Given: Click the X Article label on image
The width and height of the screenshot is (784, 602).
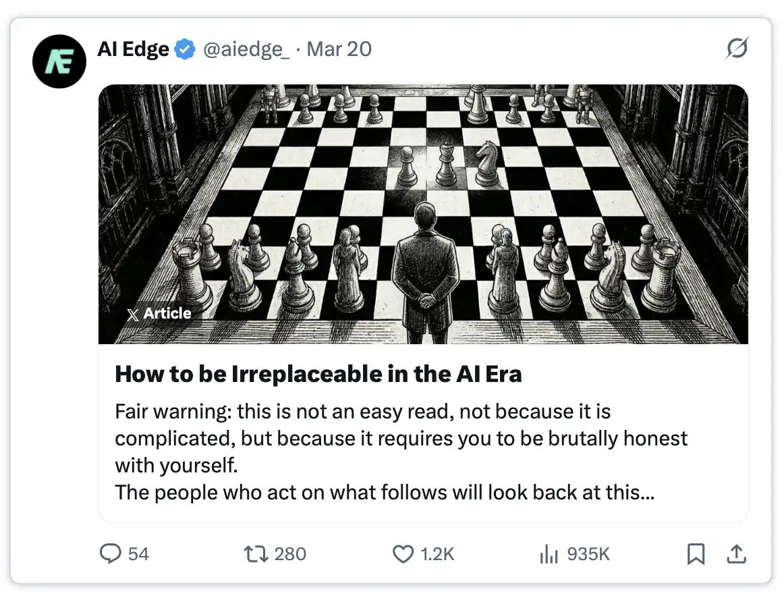Looking at the screenshot, I should click(159, 314).
